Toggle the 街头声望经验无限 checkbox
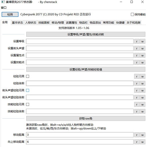The width and height of the screenshot is (146, 147). 28,91
